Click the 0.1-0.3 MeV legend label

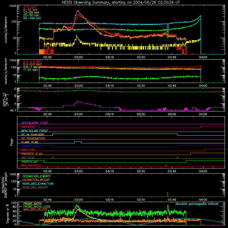(x=32, y=61)
